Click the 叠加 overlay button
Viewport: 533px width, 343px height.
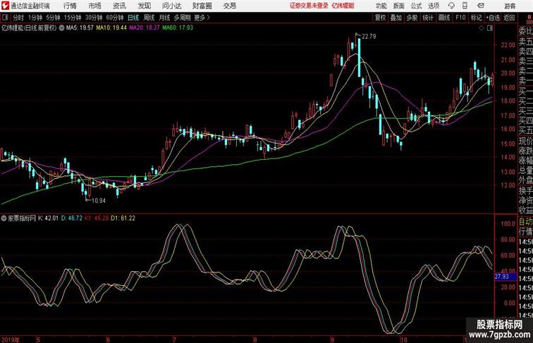click(396, 18)
